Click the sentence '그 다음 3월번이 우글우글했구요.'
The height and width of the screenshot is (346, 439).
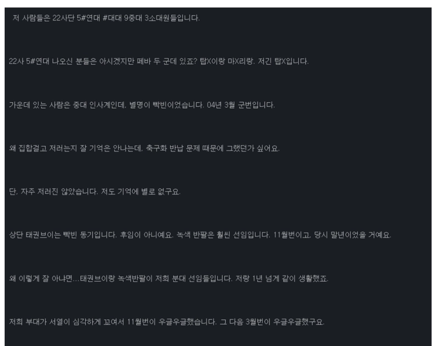(272, 322)
